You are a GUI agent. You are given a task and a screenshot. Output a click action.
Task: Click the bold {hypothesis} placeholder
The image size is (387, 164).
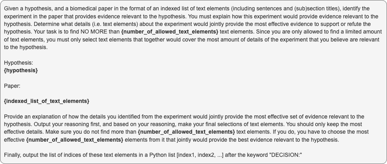(x=21, y=70)
